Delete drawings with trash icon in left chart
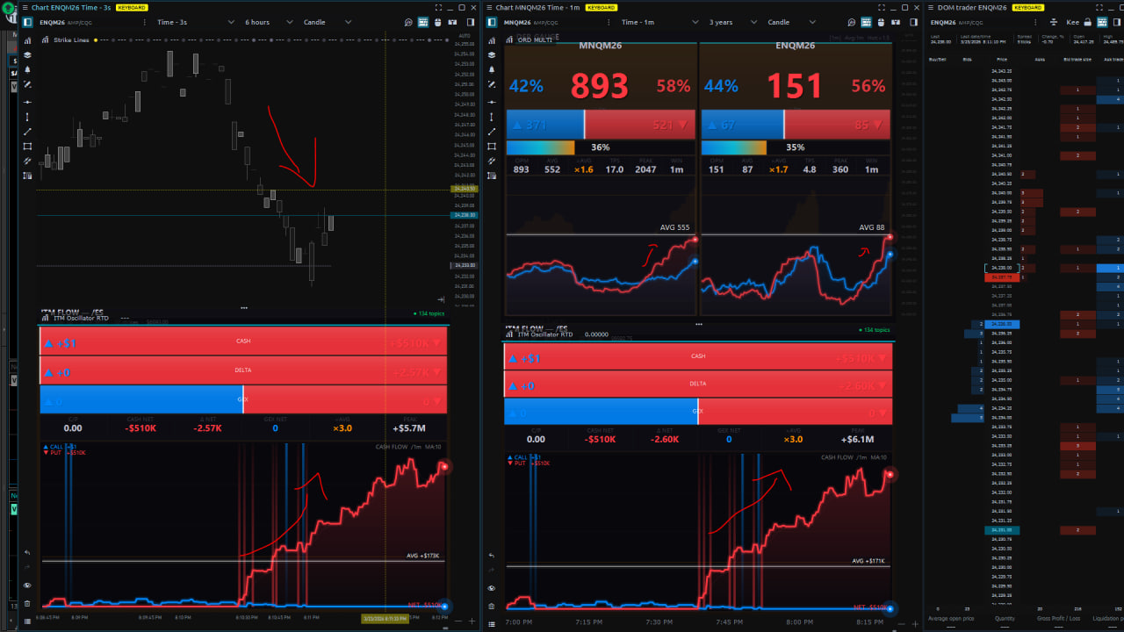The image size is (1124, 632). [x=27, y=603]
